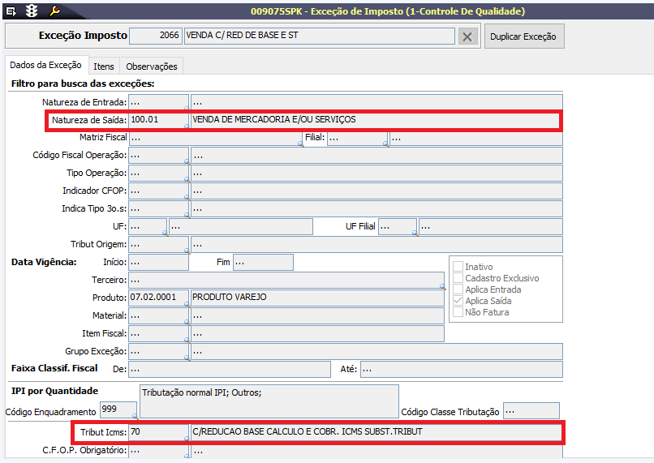Open the Observações tab
This screenshot has height=463, width=654.
152,66
